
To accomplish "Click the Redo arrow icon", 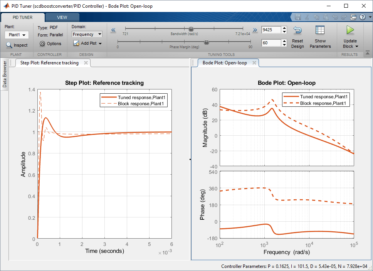I will (344, 17).
